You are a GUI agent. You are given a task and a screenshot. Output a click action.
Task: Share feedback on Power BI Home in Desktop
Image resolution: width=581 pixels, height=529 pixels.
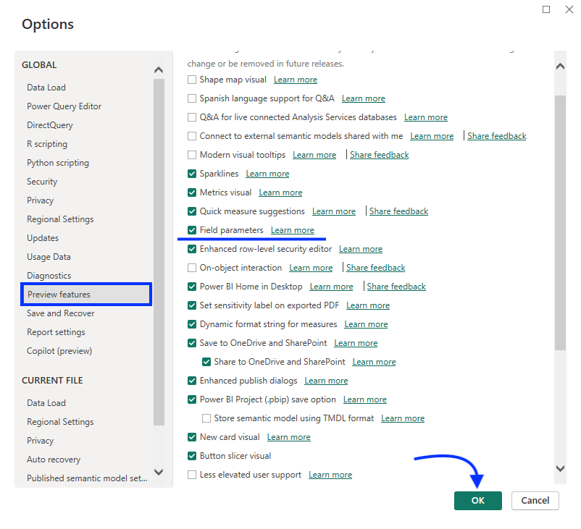click(396, 287)
